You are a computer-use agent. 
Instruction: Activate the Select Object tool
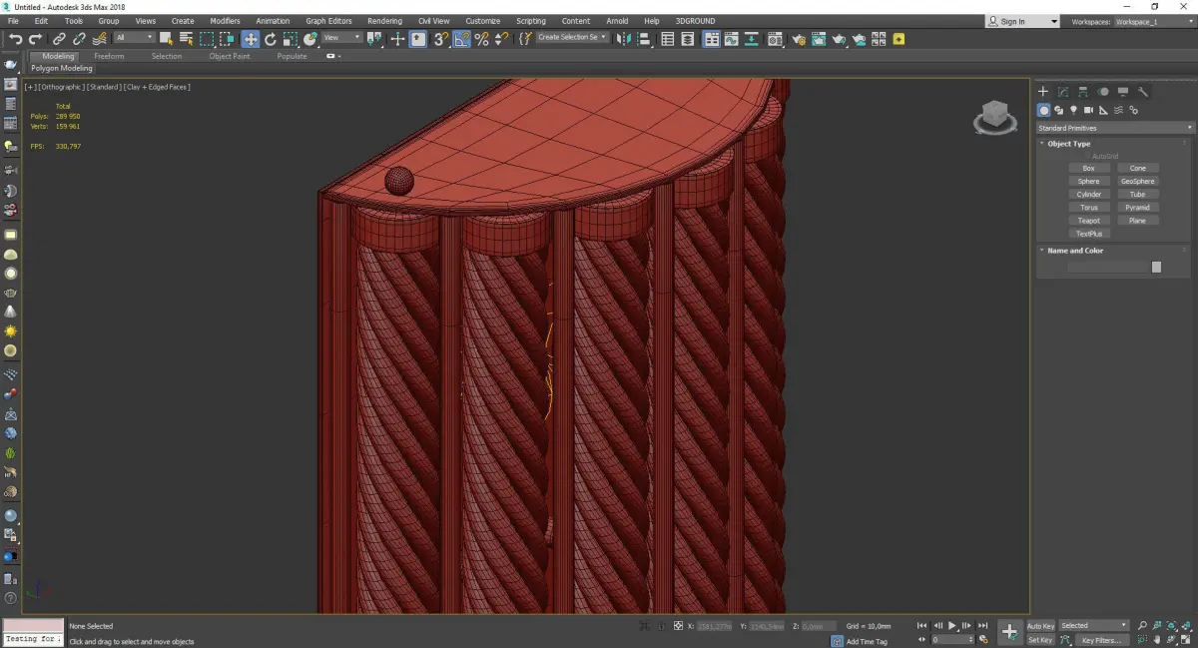(166, 39)
